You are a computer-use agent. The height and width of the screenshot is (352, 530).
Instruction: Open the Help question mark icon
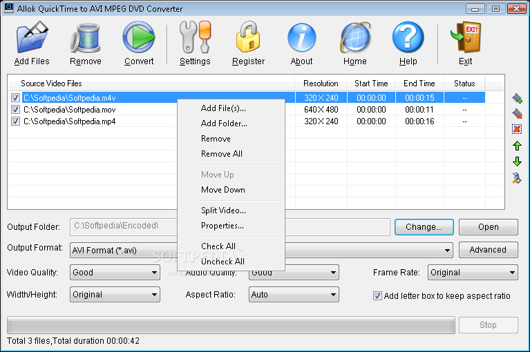[x=408, y=37]
